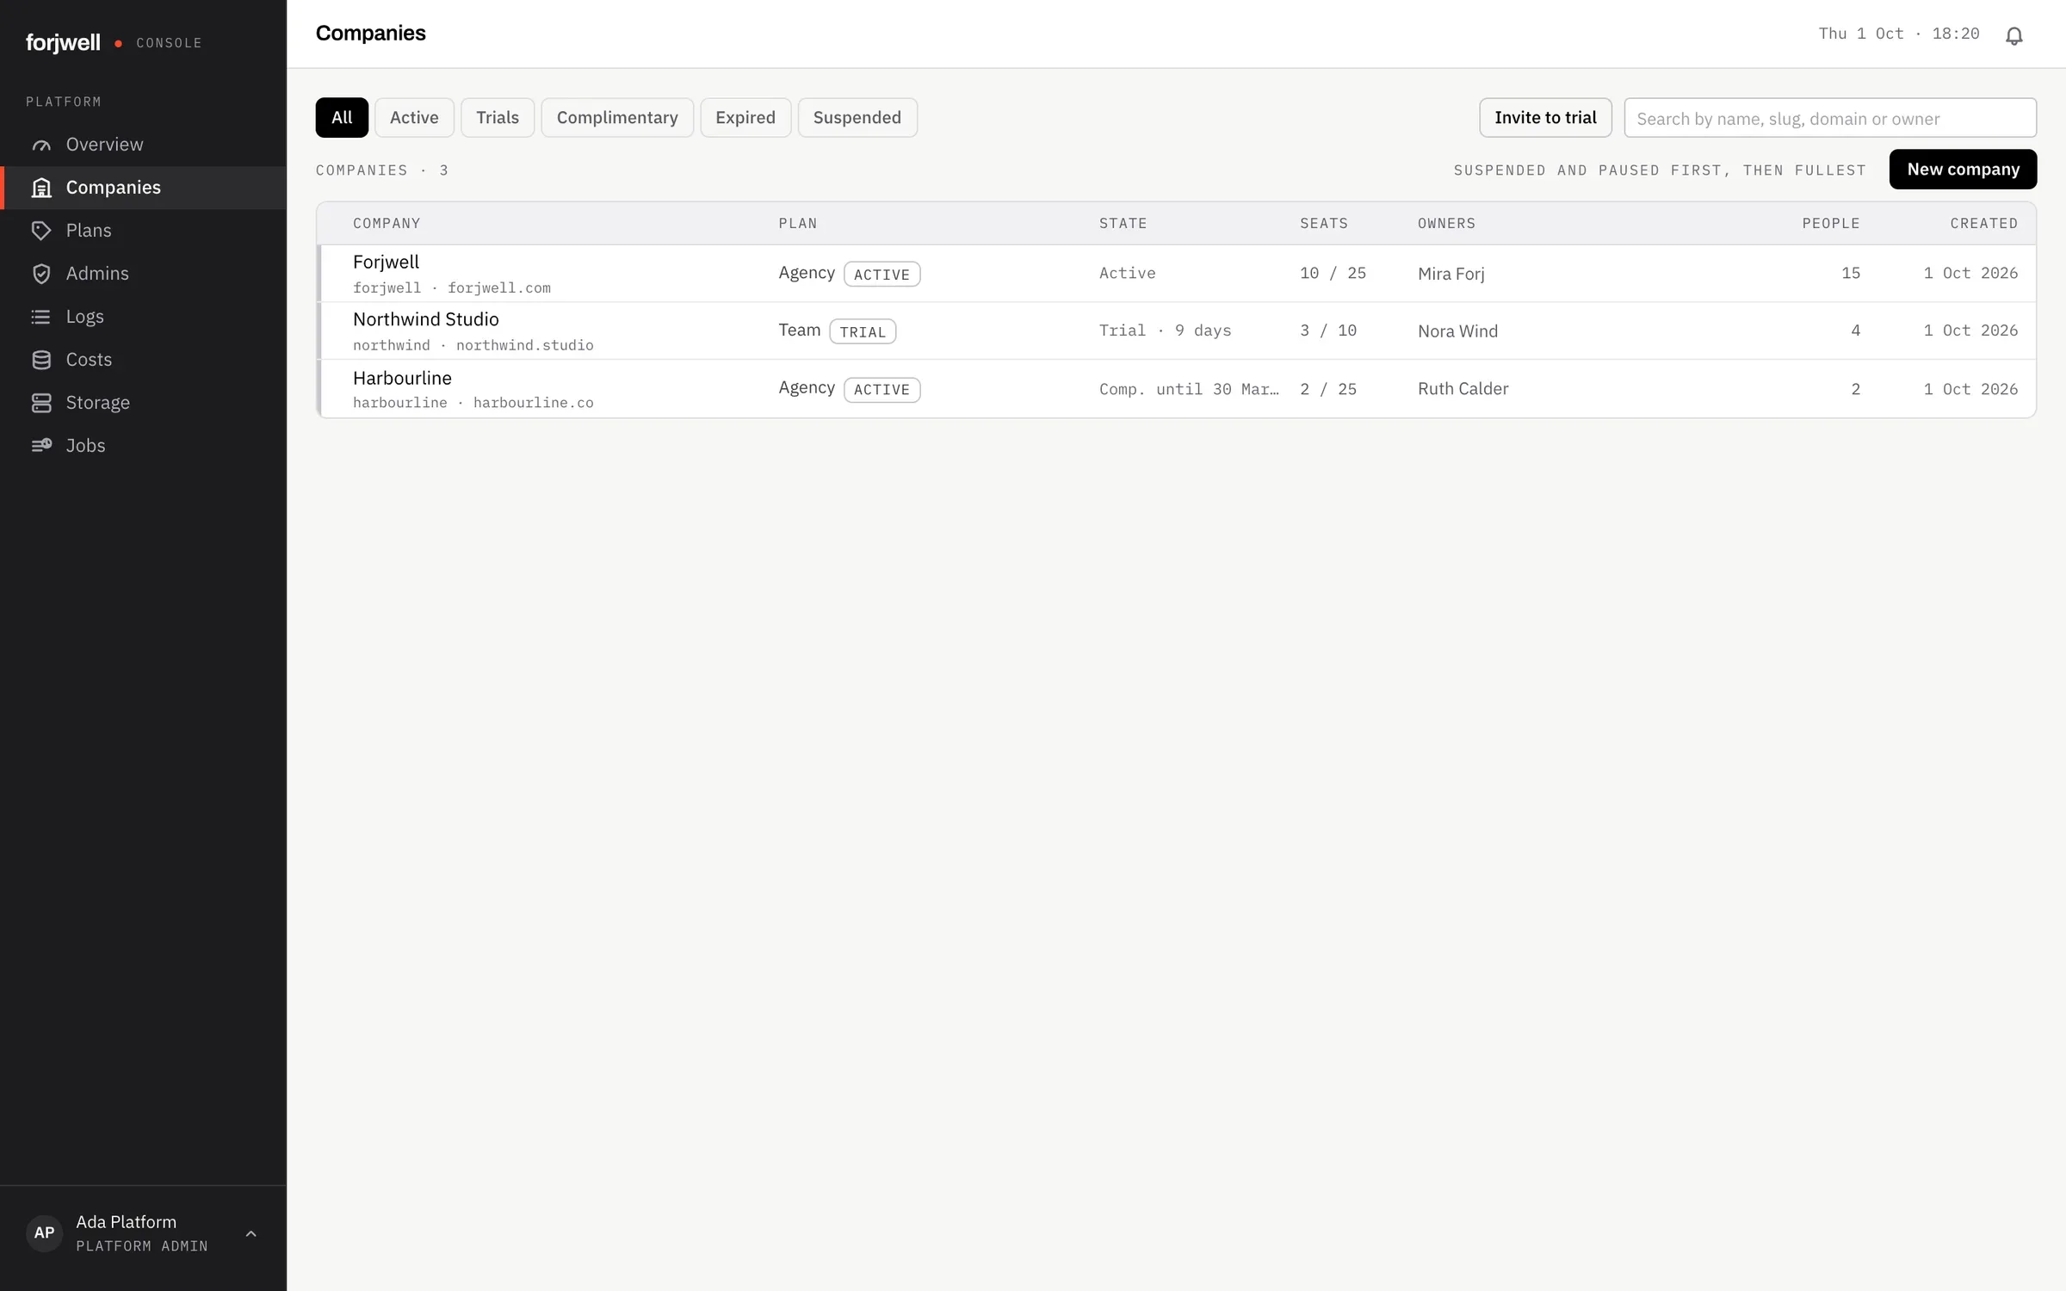Select owner Ruth Calder
This screenshot has width=2066, height=1291.
tap(1463, 389)
